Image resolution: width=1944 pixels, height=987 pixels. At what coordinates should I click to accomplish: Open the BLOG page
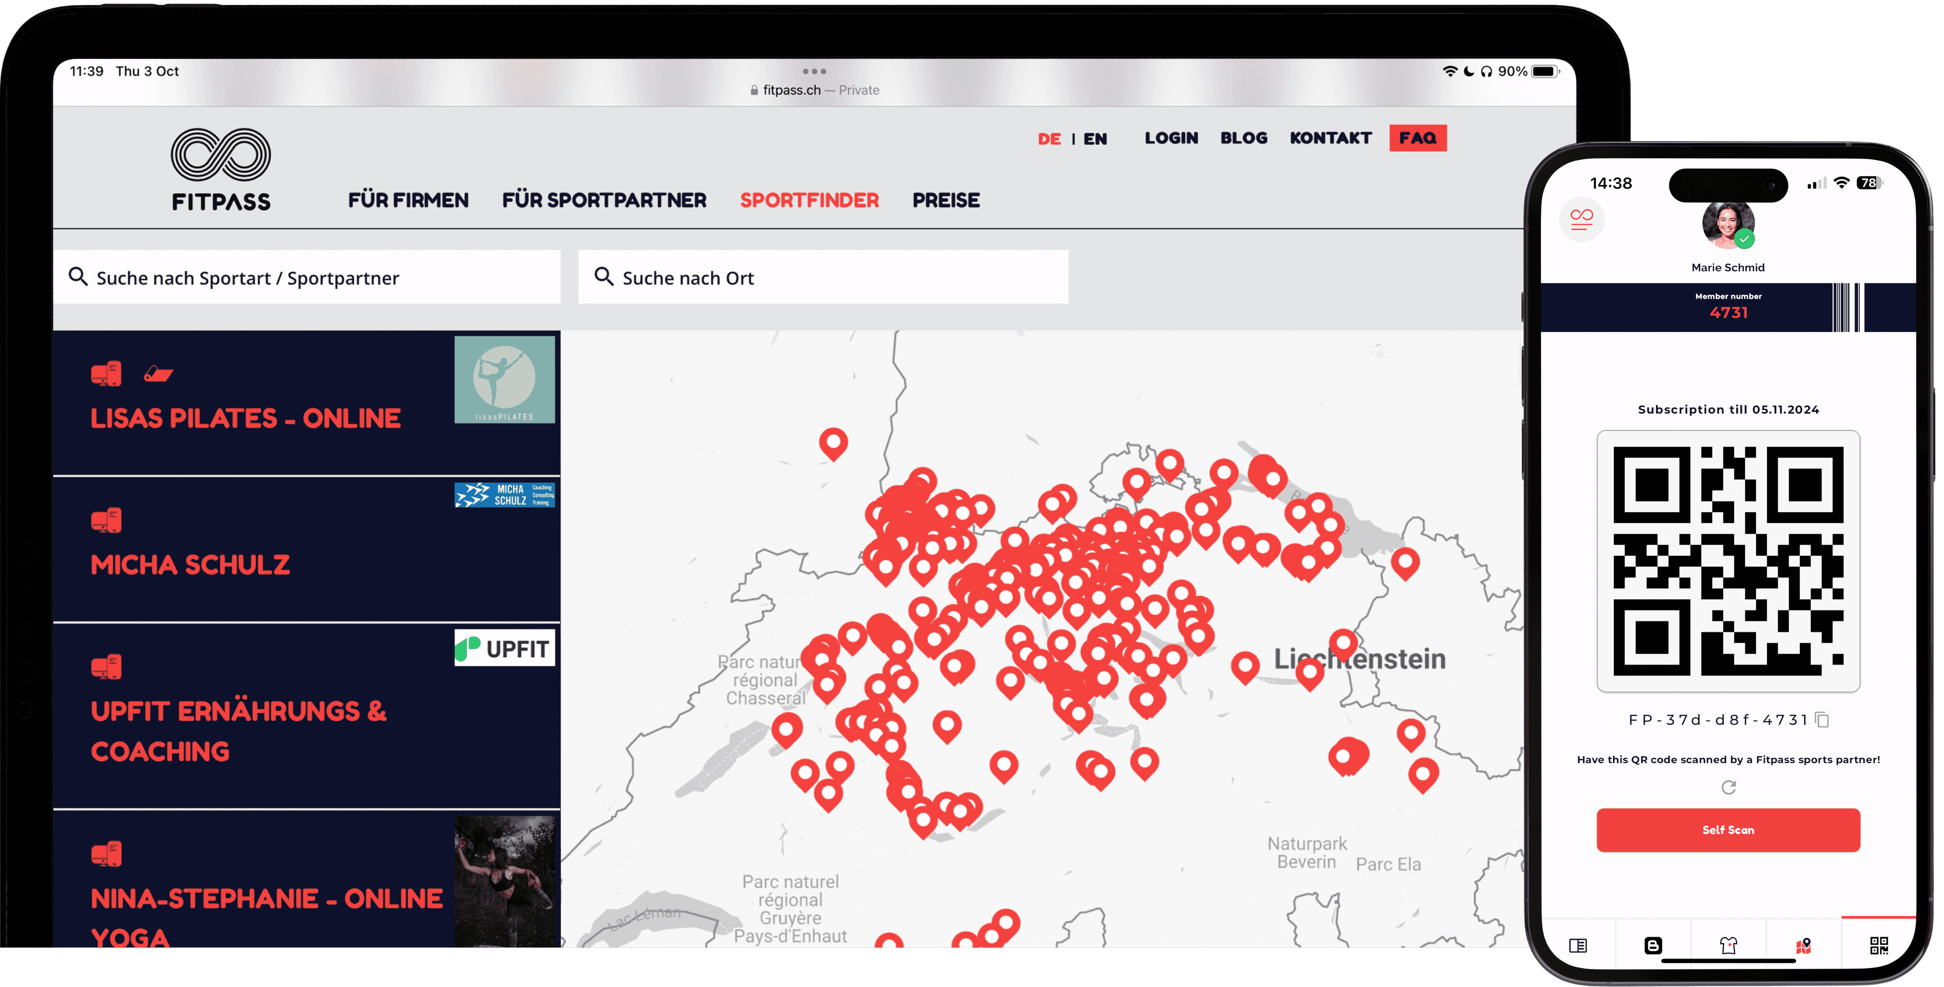pyautogui.click(x=1244, y=138)
